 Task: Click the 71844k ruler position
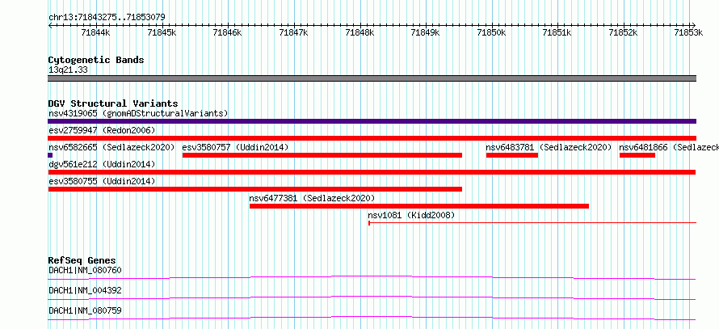point(95,32)
